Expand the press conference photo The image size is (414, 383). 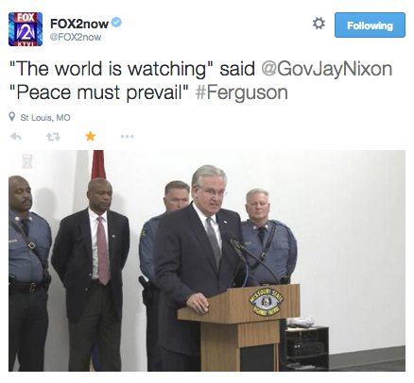207,260
